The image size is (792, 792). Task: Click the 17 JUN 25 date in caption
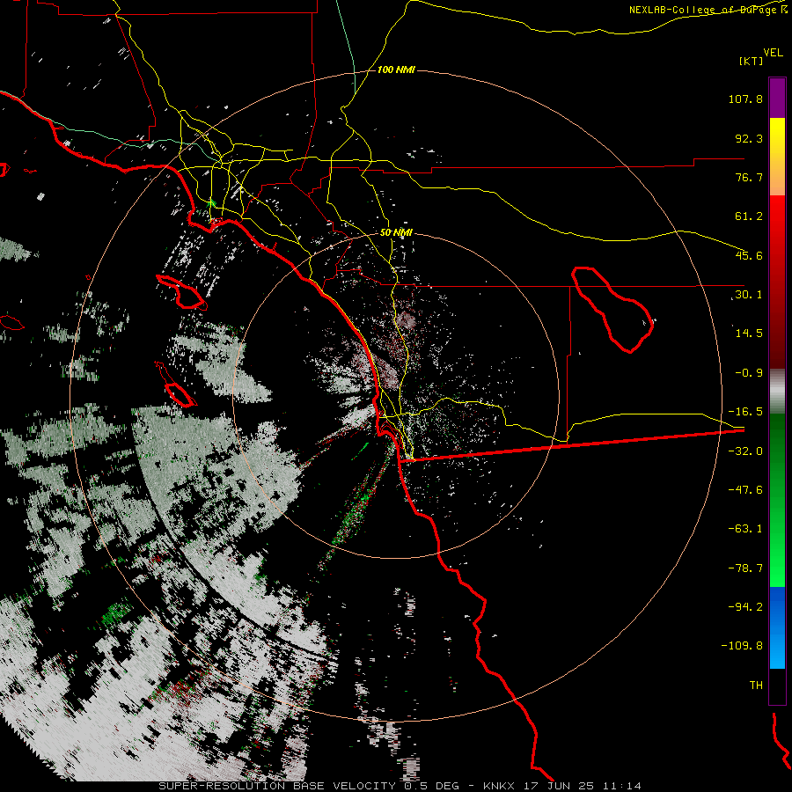(558, 786)
